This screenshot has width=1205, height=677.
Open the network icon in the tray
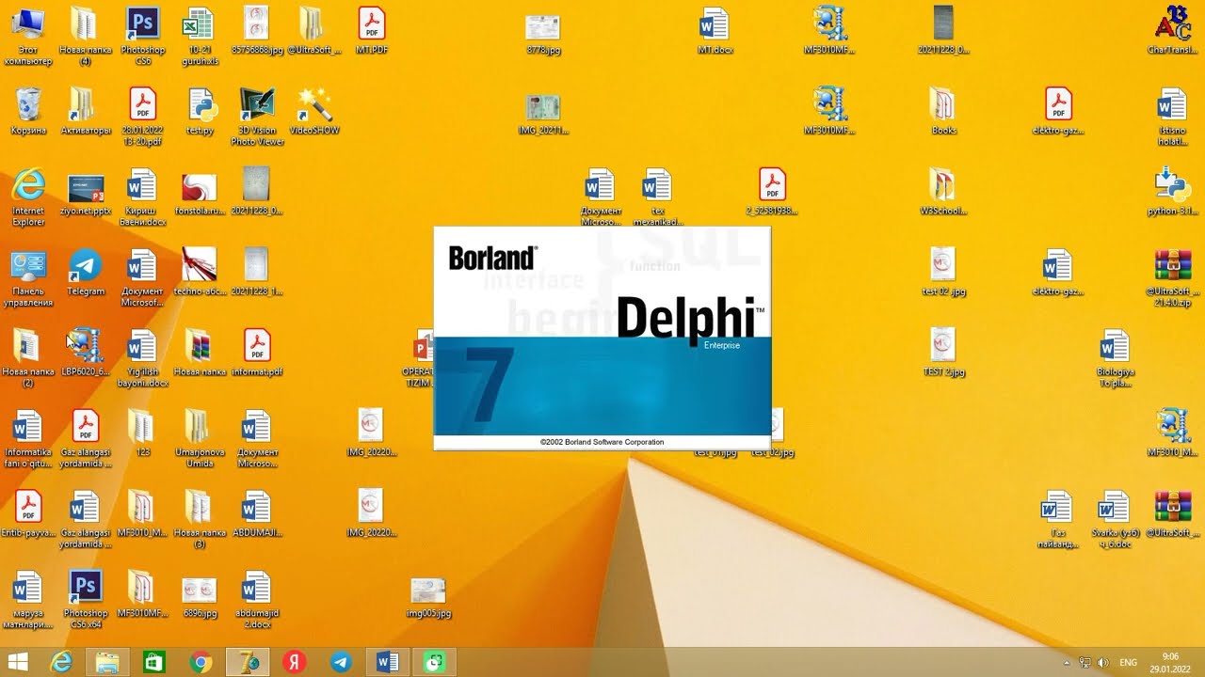pyautogui.click(x=1084, y=663)
